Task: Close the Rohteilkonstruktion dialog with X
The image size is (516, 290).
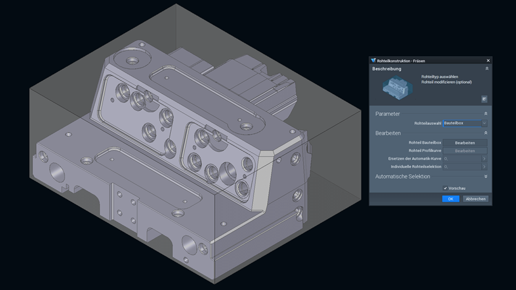Action: point(488,61)
